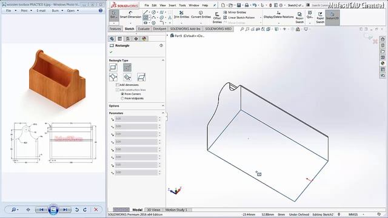Open the SolidWorks Tools menu
This screenshot has height=218, width=388.
point(182,5)
